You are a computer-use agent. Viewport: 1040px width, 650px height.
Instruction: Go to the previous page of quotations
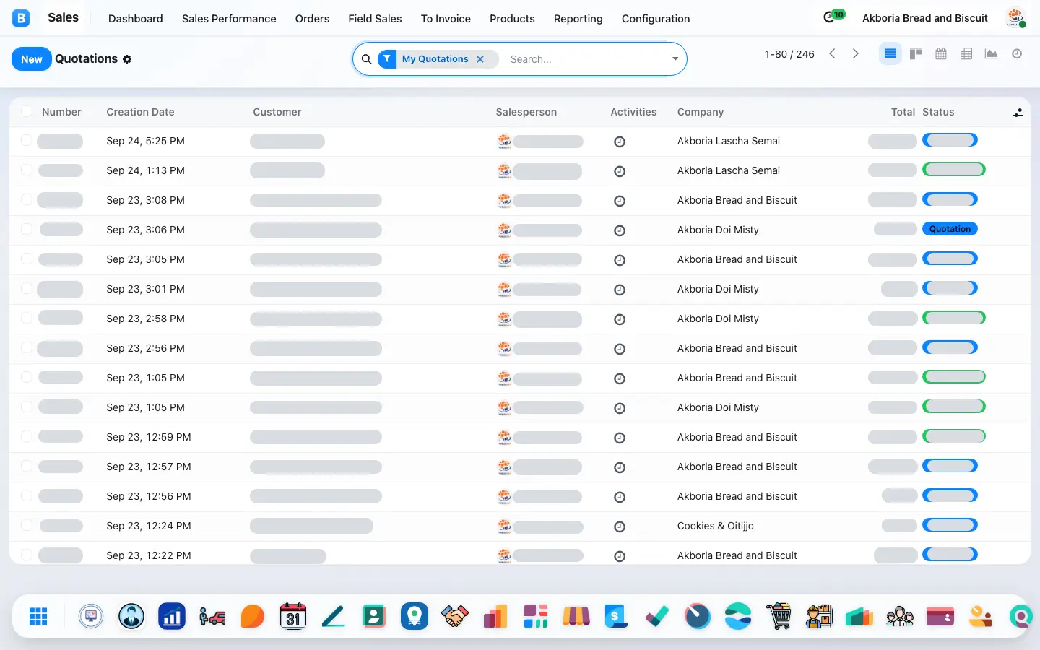pos(832,54)
